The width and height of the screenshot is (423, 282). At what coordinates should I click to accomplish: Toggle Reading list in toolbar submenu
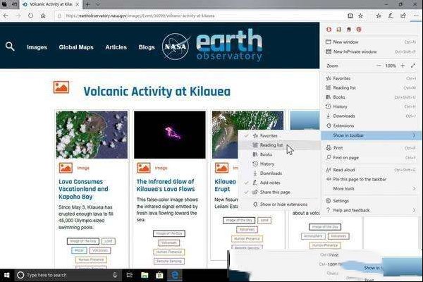point(279,145)
